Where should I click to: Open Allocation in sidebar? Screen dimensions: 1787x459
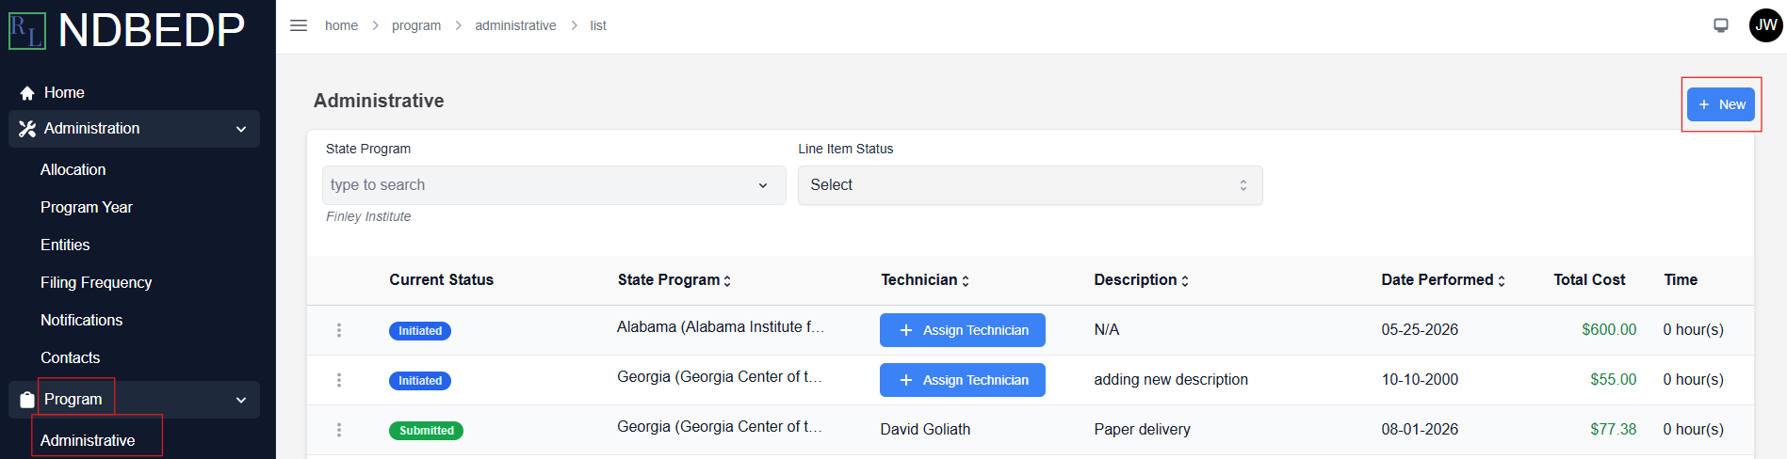point(73,169)
